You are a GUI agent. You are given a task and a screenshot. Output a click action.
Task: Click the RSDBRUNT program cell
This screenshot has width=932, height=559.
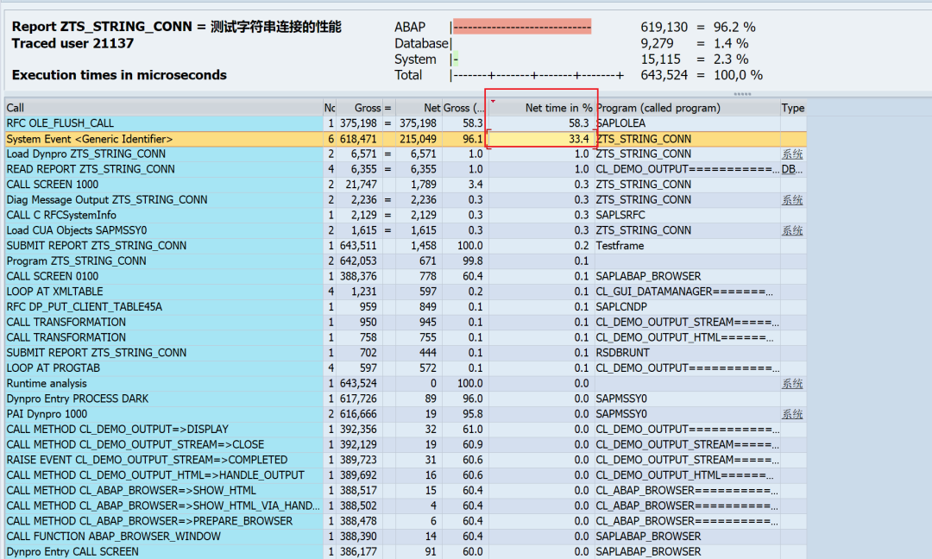coord(687,353)
